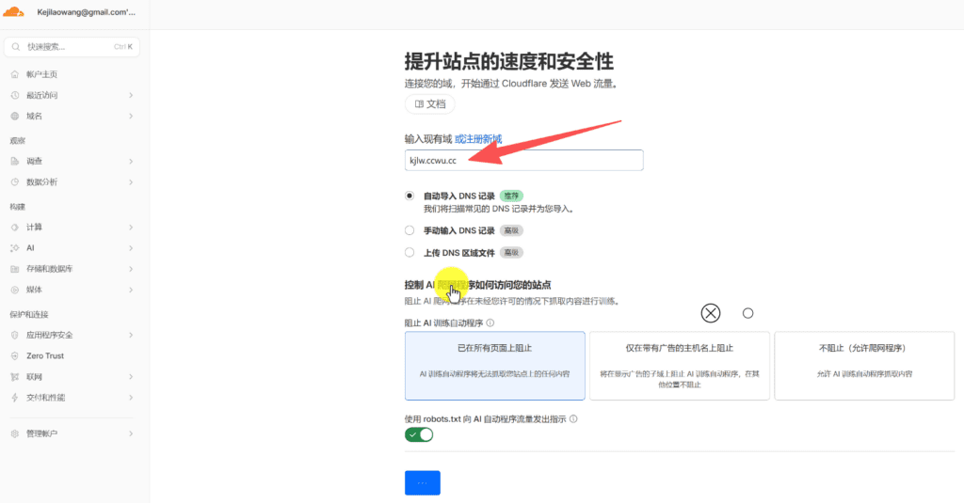This screenshot has height=503, width=964.
Task: Click the 提升站点的速度和安全性 heading
Action: 509,61
